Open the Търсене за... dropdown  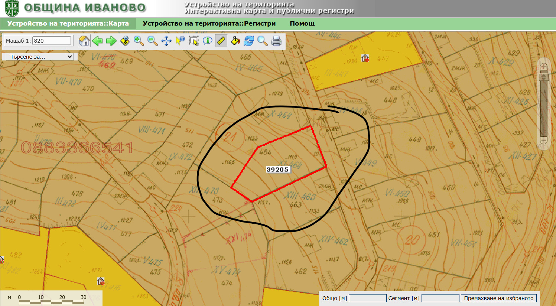pos(40,57)
